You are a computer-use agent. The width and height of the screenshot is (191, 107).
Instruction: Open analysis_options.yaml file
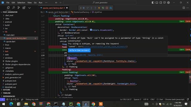pyautogui.click(x=14, y=74)
